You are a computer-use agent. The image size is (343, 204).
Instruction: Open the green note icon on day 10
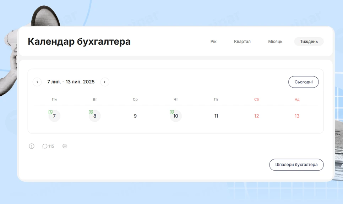click(x=172, y=112)
